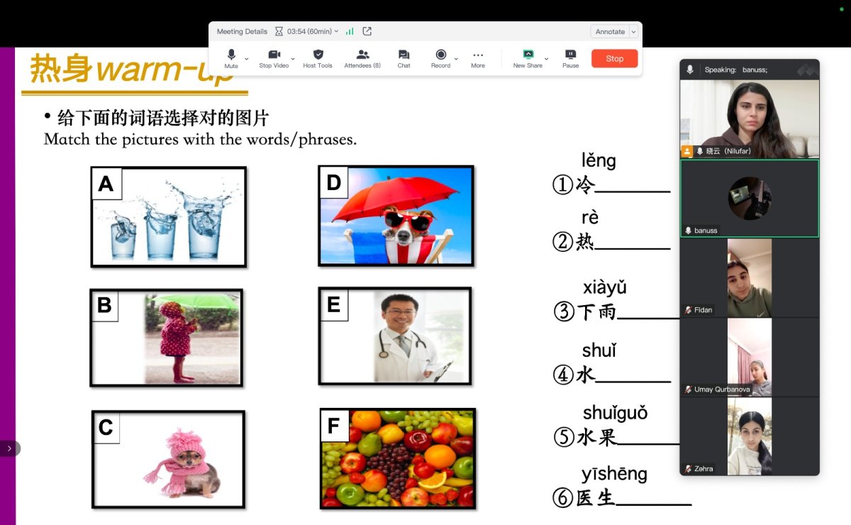Select the Fidan video thumbnail
851x525 pixels.
click(x=750, y=277)
